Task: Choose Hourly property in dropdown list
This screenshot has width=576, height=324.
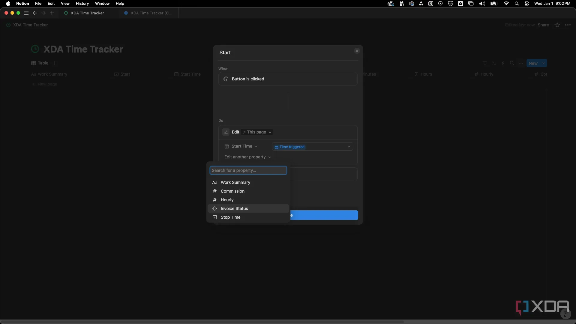Action: point(248,200)
